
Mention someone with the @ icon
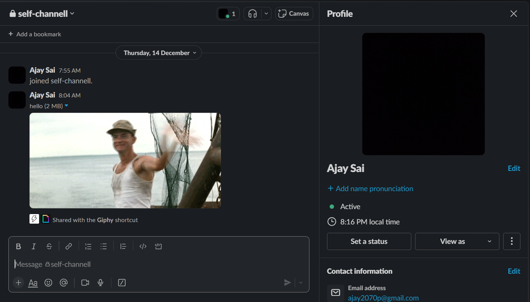point(64,283)
